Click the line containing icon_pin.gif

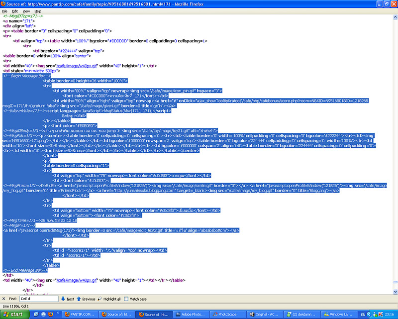point(137,91)
